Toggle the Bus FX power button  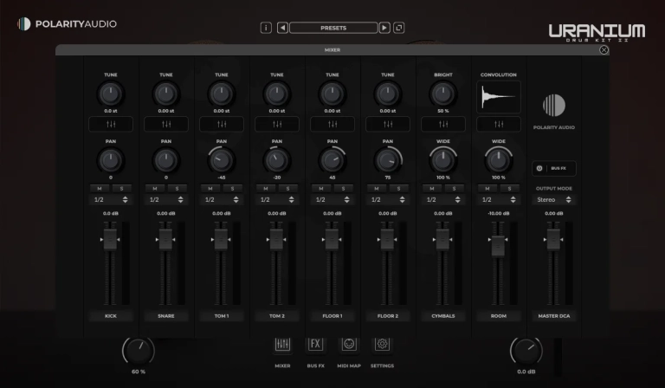tap(539, 168)
